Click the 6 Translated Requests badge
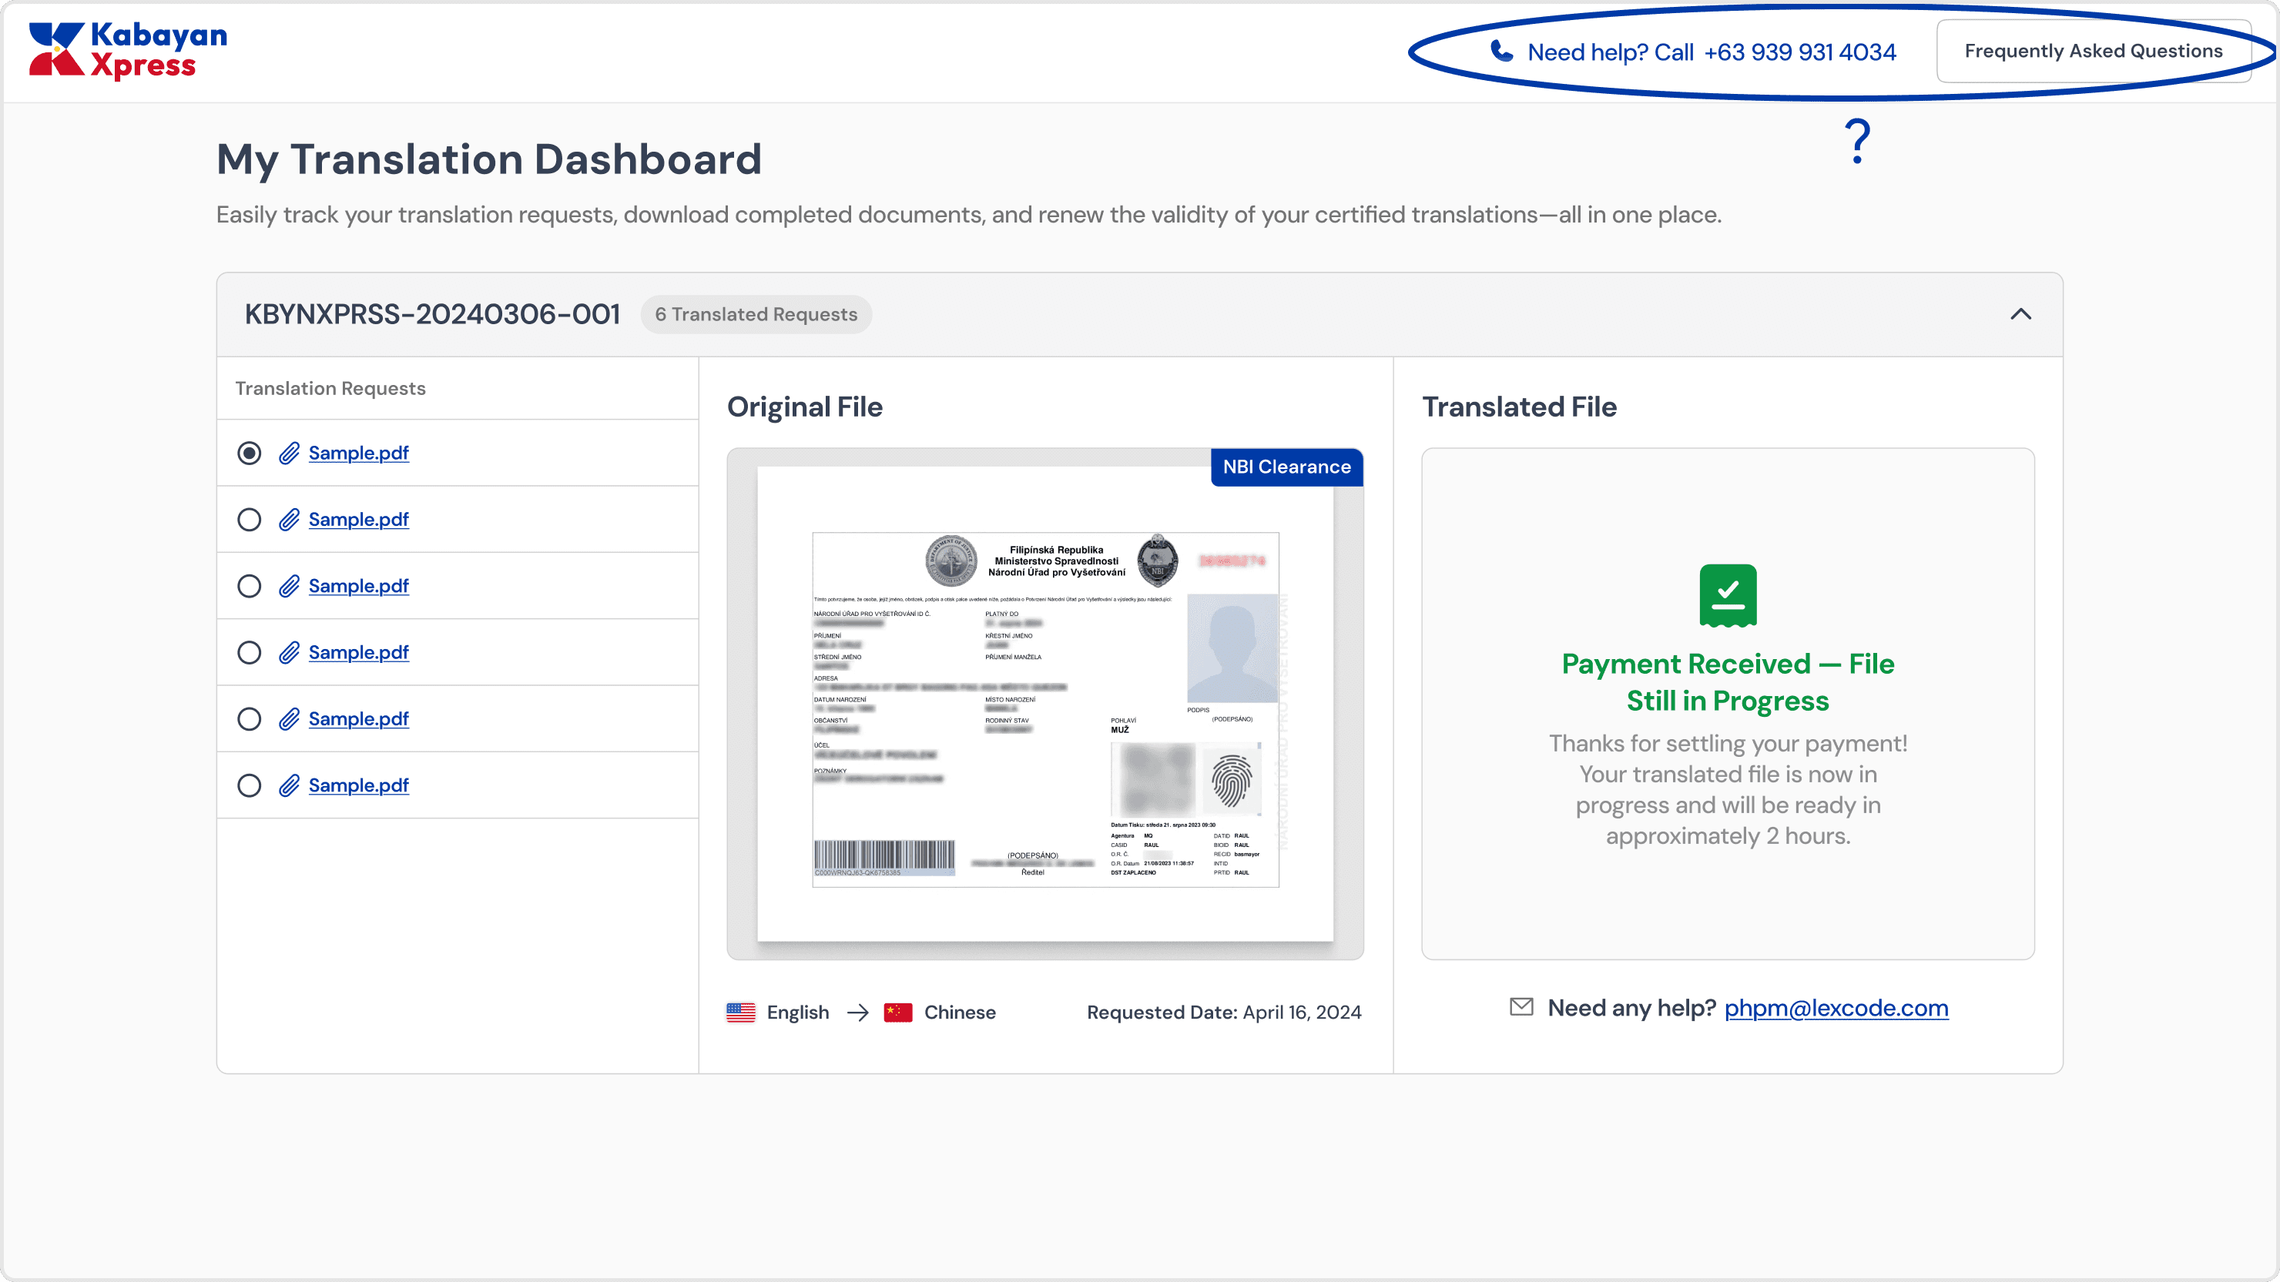This screenshot has height=1282, width=2280. (x=756, y=314)
